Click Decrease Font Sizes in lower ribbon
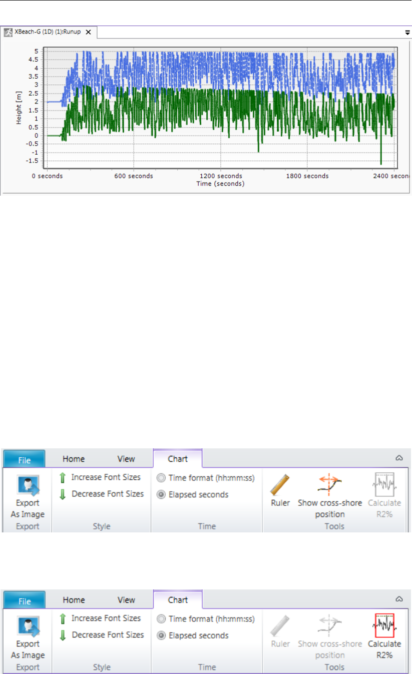This screenshot has width=412, height=674. point(102,635)
